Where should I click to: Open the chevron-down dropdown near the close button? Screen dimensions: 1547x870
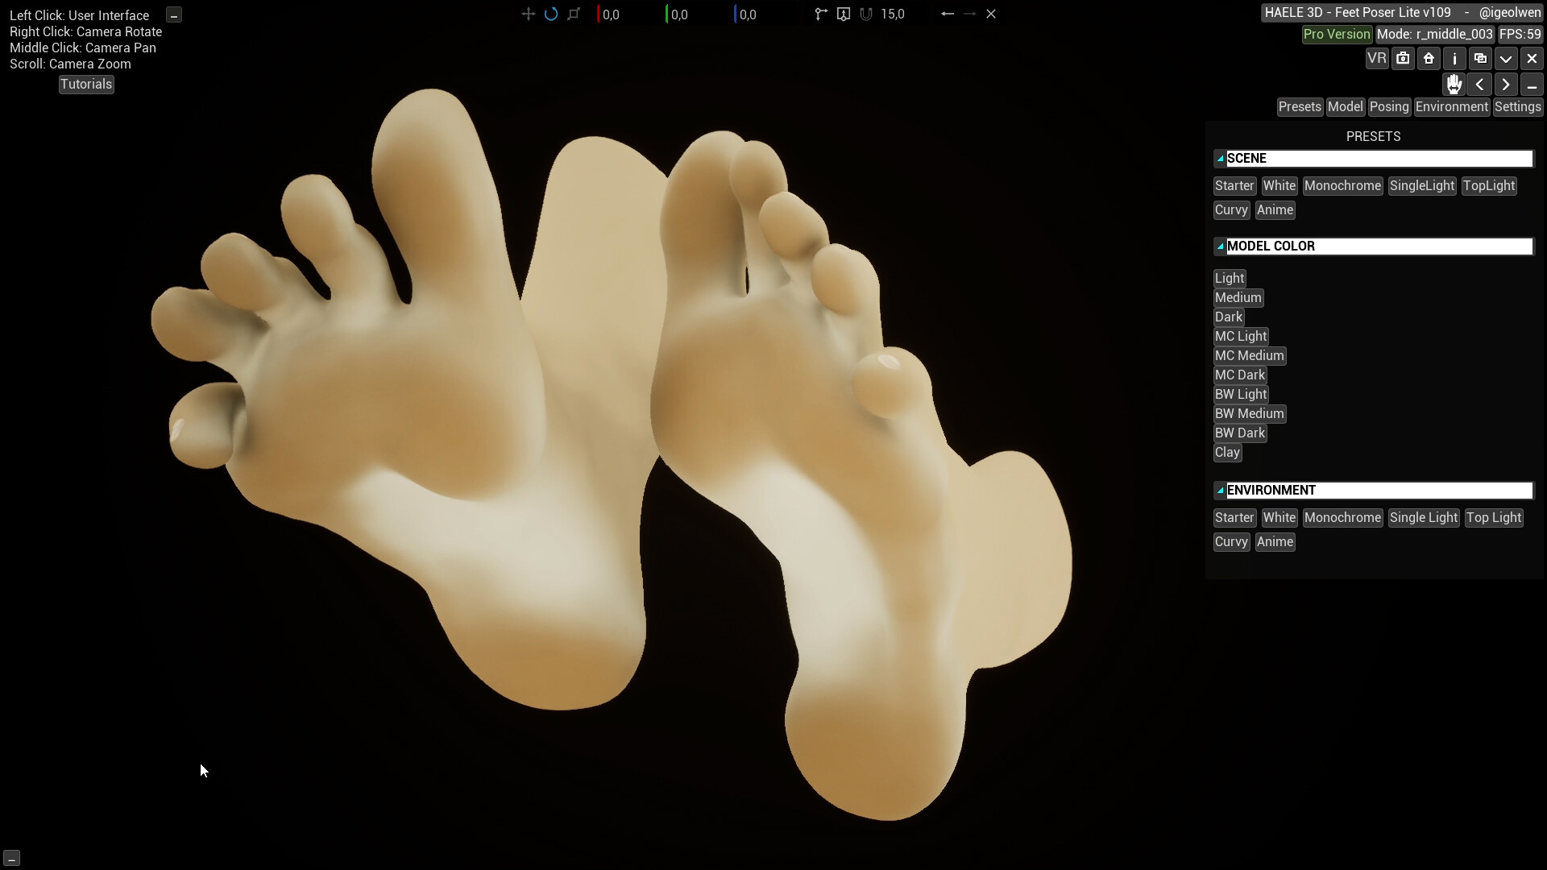(1505, 59)
